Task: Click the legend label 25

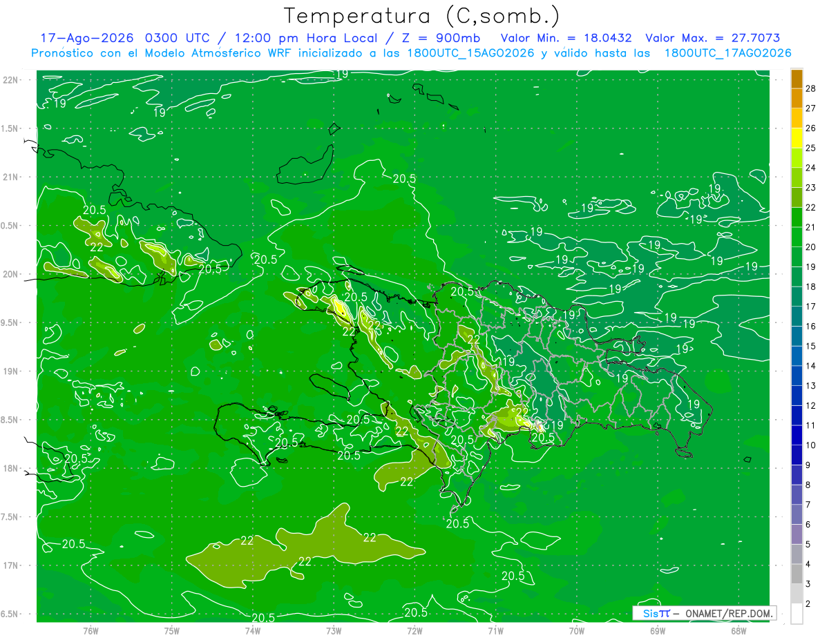Action: point(810,148)
